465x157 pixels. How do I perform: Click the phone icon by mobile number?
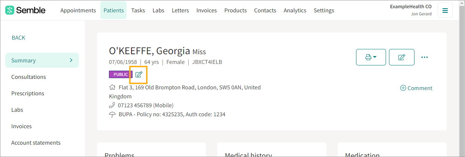click(112, 105)
